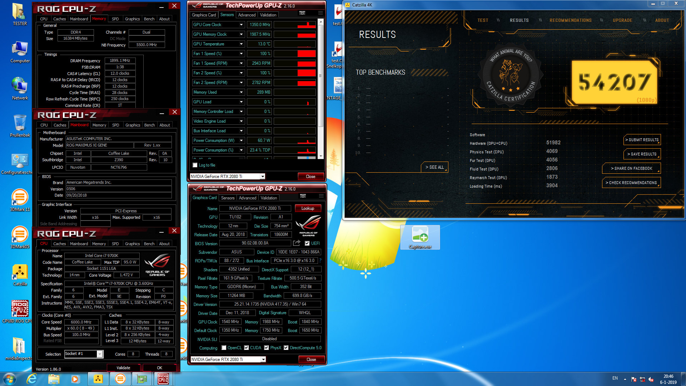This screenshot has width=686, height=386.
Task: Open the Computer desktop icon
Action: (x=20, y=52)
